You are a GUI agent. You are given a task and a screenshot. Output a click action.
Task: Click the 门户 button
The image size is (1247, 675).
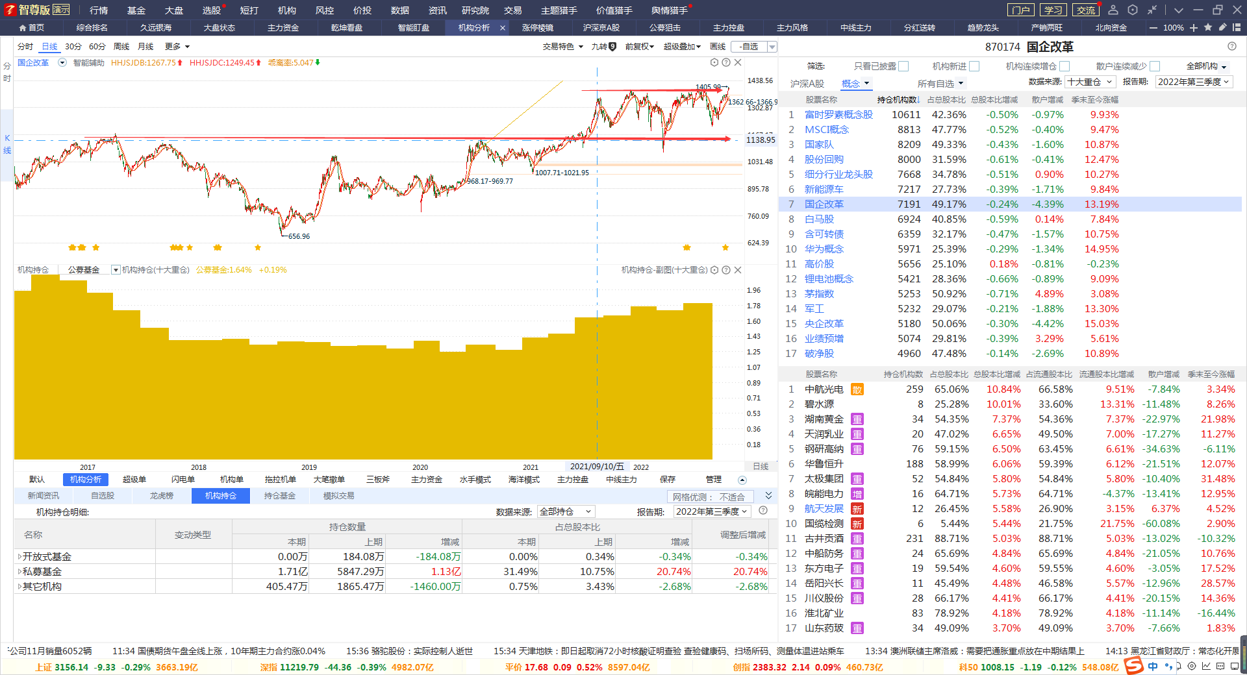pyautogui.click(x=1020, y=10)
